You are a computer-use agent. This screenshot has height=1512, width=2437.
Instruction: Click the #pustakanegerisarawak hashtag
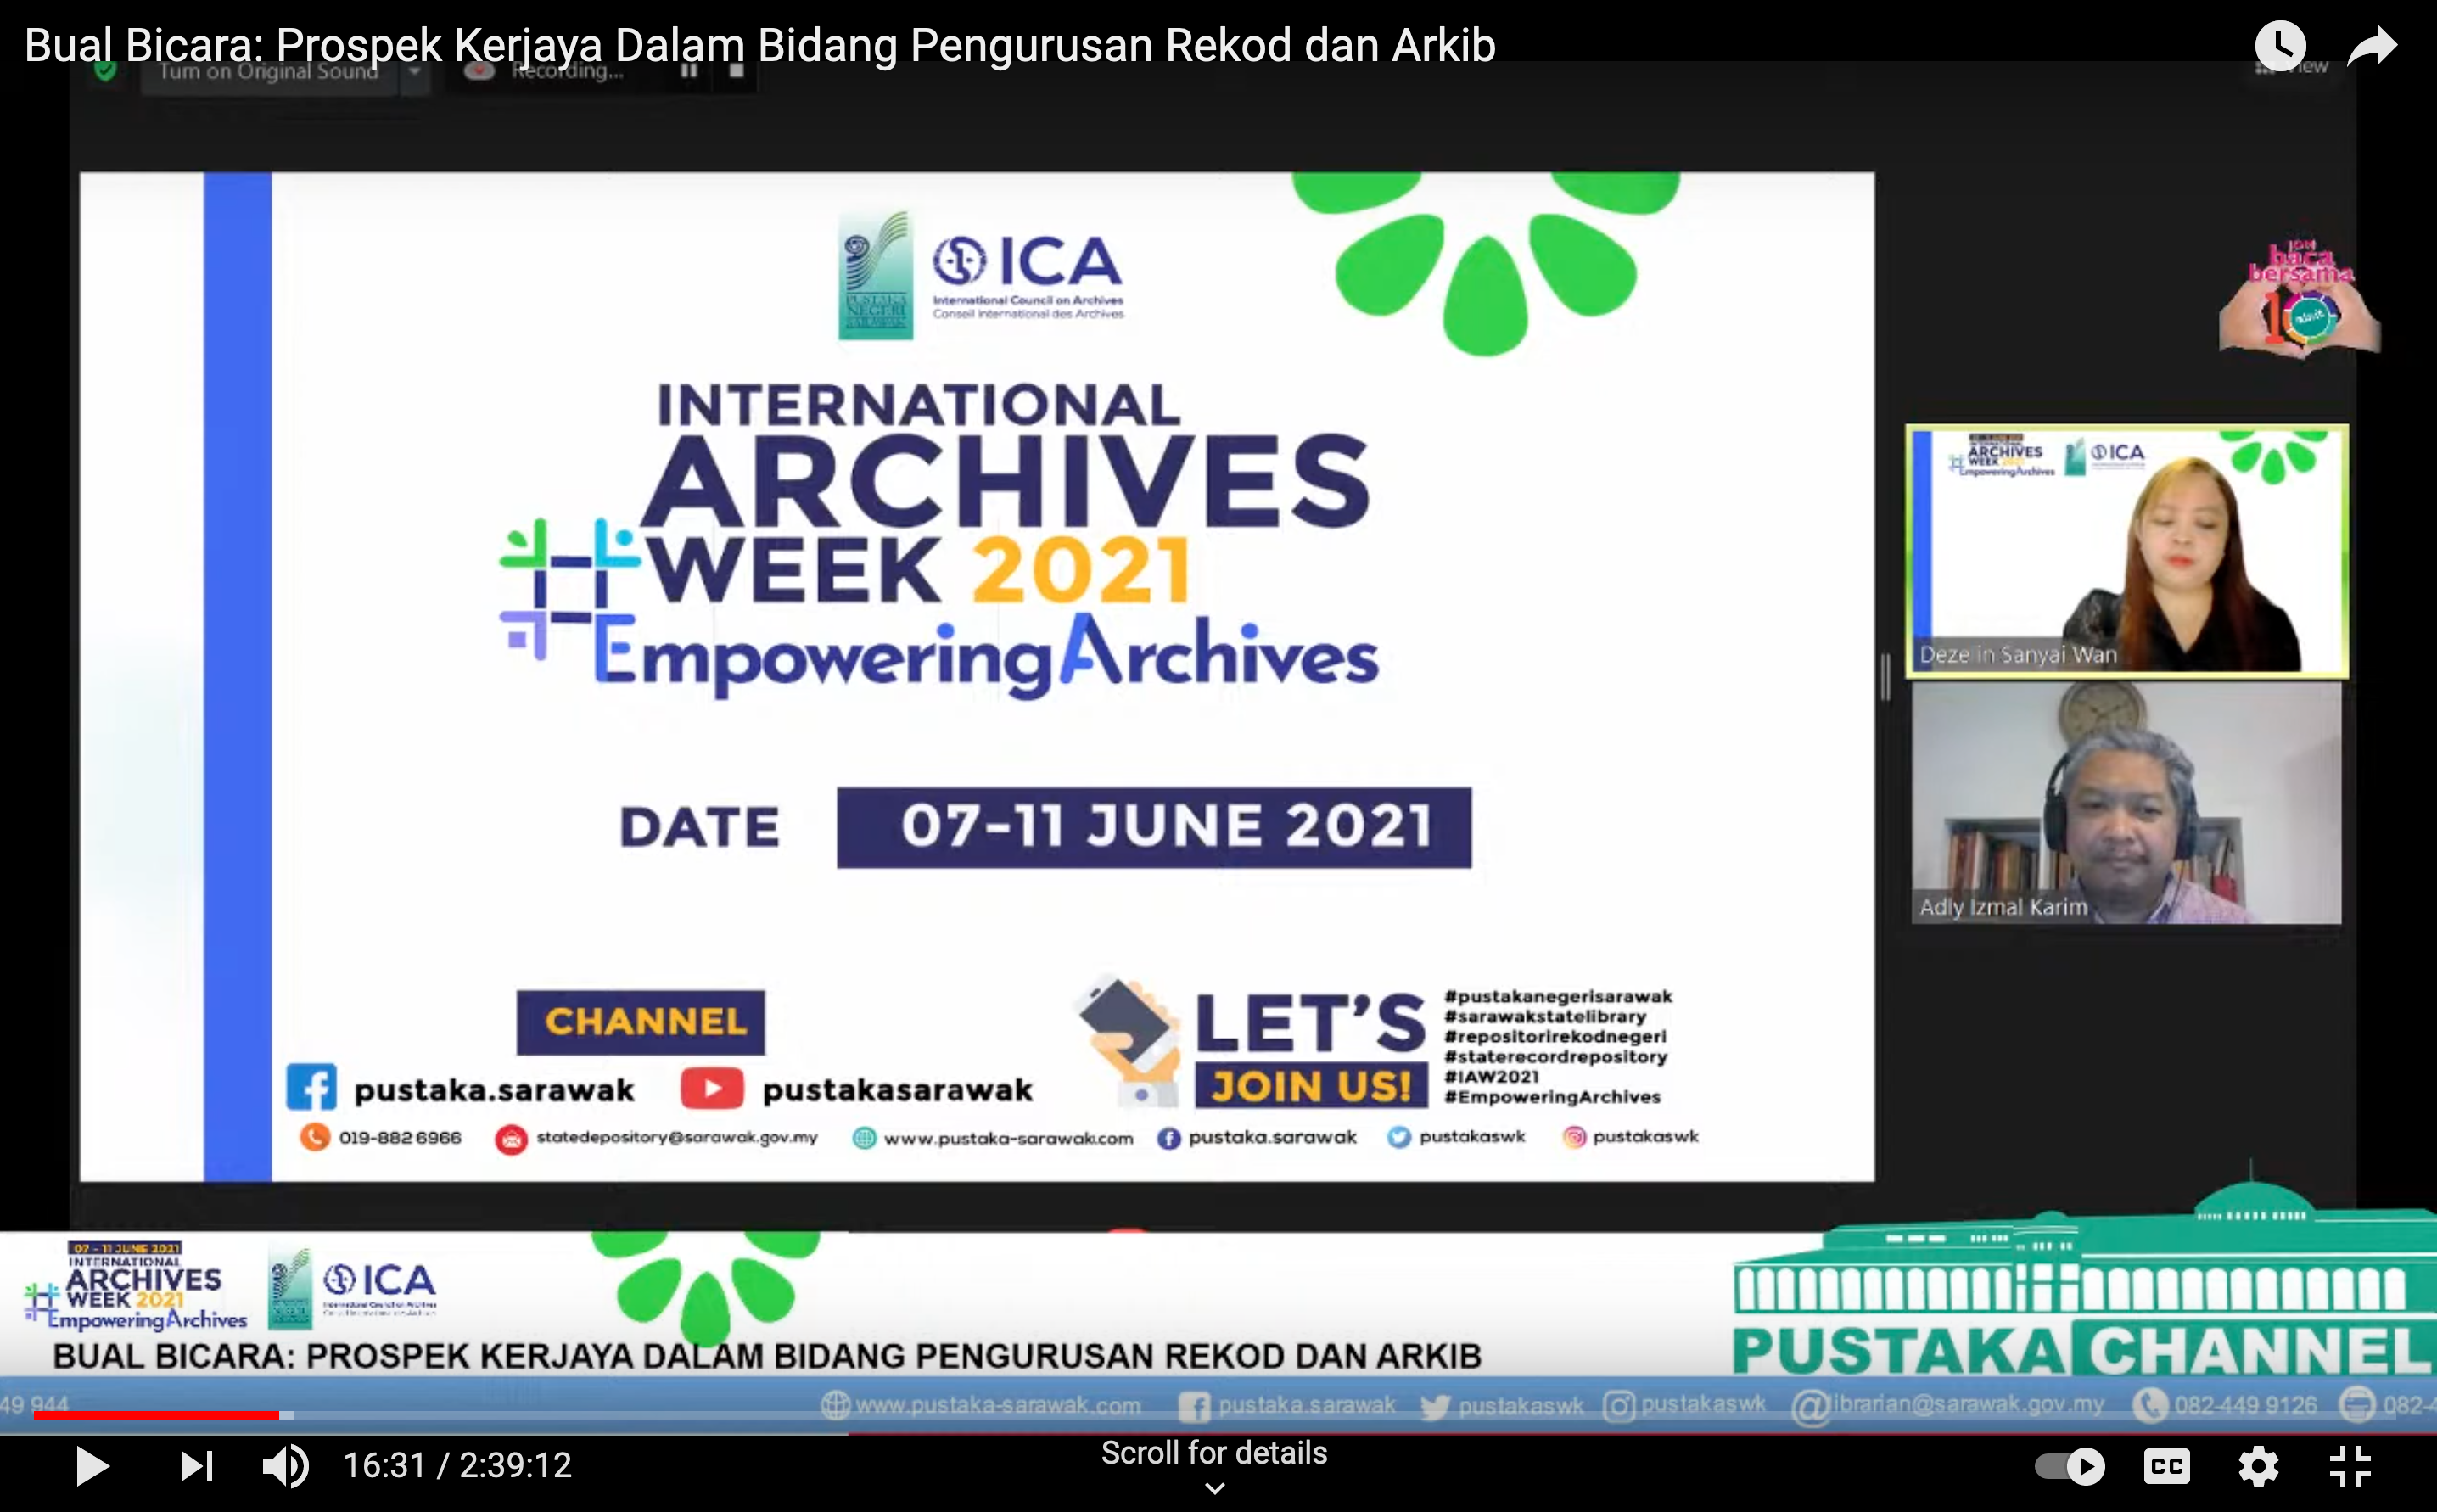coord(1558,996)
